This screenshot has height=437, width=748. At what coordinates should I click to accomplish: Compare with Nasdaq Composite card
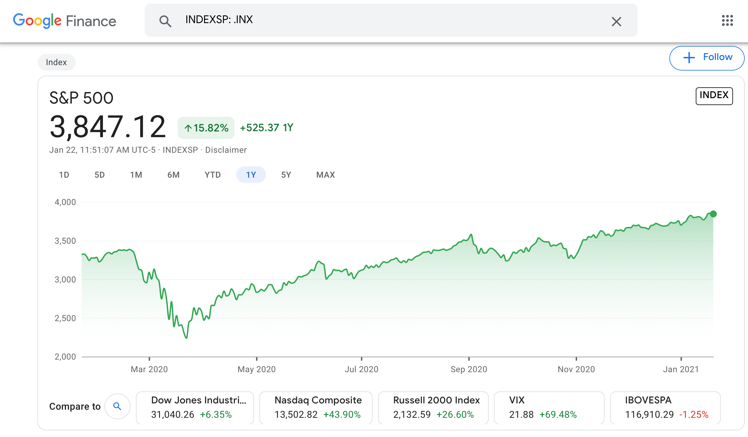(316, 408)
